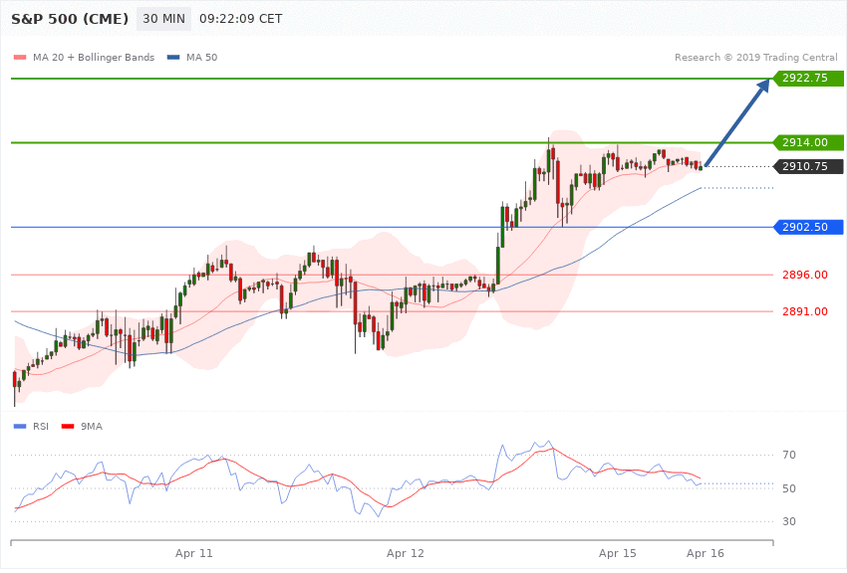Click the Apr 12 date axis label

(406, 553)
